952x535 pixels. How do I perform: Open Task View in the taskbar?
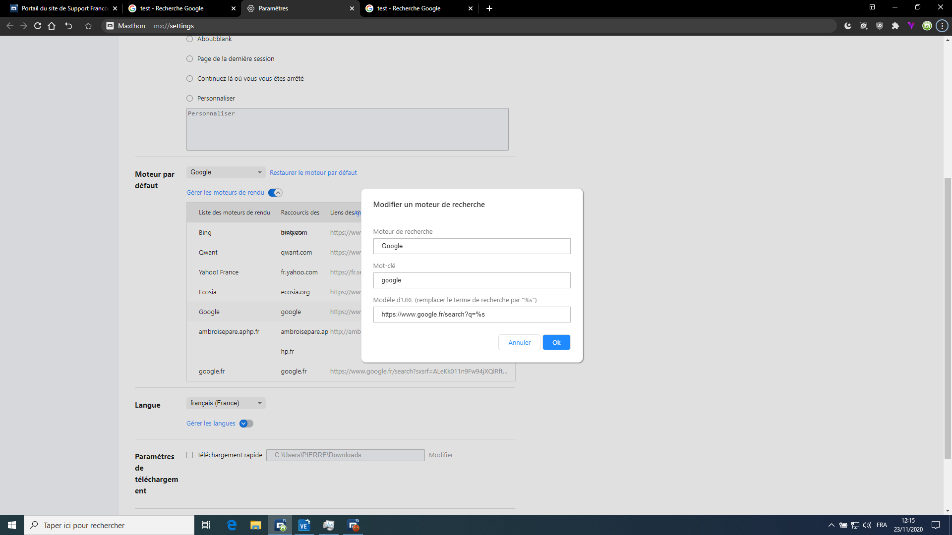[x=206, y=525]
